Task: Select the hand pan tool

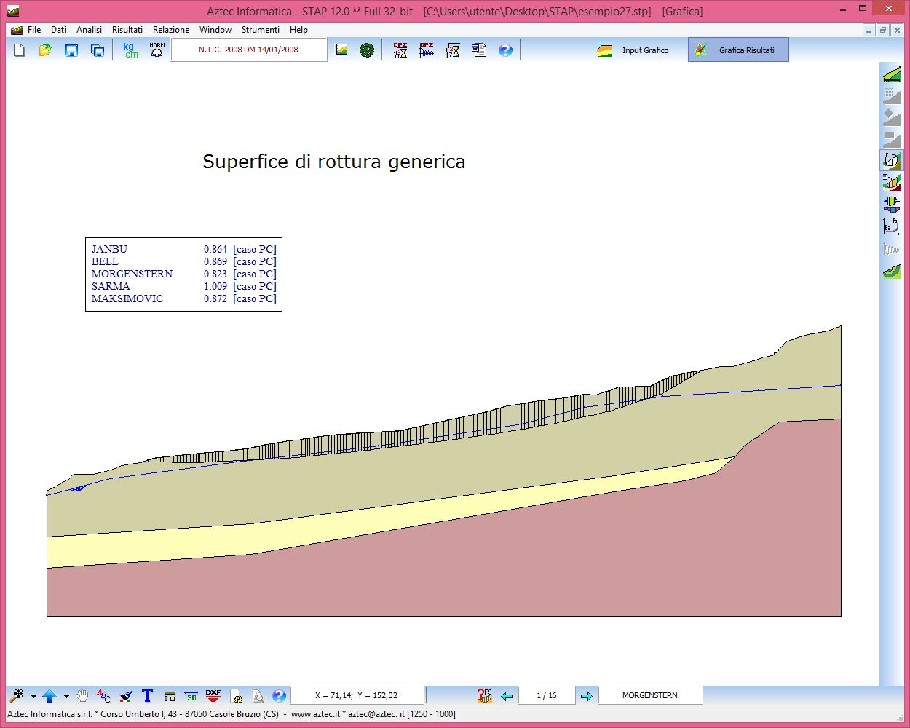Action: [x=82, y=696]
